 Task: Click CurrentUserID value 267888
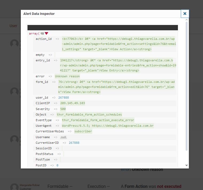74,143
